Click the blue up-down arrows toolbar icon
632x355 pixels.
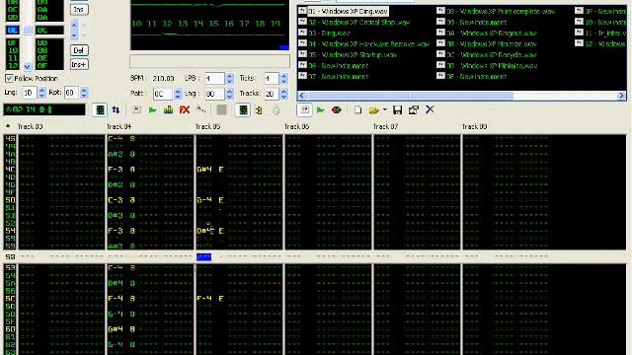117,109
